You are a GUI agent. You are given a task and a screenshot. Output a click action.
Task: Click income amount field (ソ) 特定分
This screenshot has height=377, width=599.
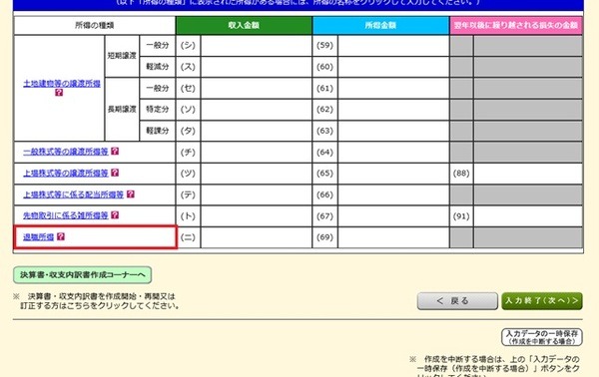pos(256,110)
